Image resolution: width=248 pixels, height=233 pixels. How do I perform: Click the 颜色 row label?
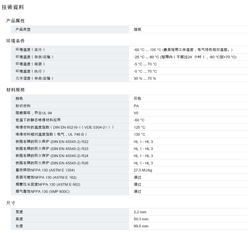coord(19,98)
